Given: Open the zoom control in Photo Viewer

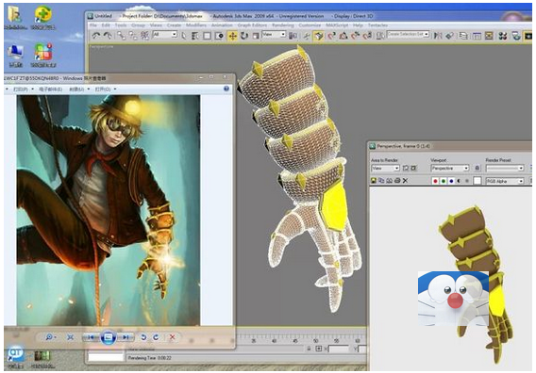Looking at the screenshot, I should [x=50, y=337].
